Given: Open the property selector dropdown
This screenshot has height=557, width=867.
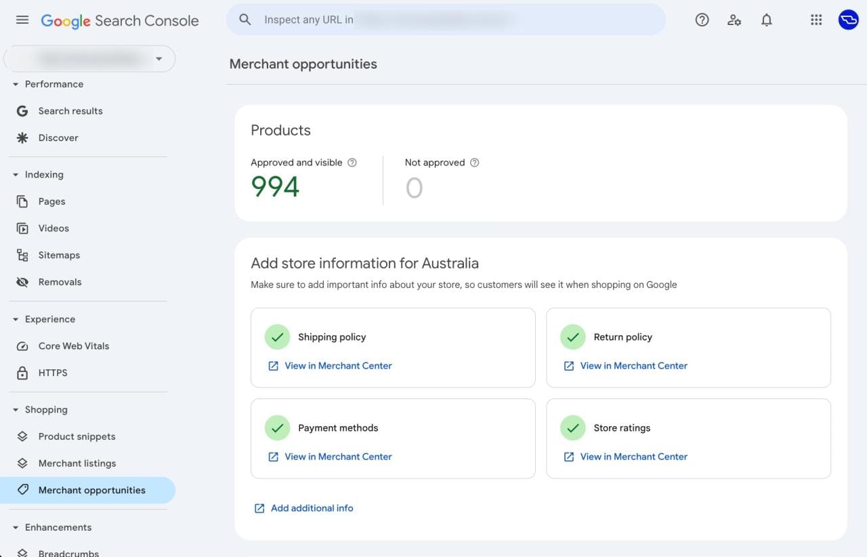Looking at the screenshot, I should click(x=89, y=59).
